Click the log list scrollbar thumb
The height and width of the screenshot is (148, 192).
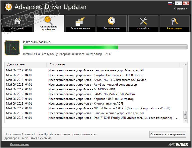click(x=186, y=115)
